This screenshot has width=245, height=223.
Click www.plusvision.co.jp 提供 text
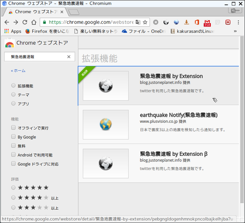click(163, 122)
